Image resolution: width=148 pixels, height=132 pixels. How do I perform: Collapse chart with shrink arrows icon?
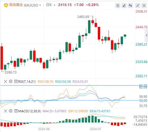[138, 6]
